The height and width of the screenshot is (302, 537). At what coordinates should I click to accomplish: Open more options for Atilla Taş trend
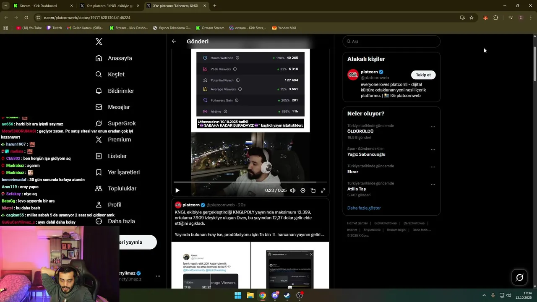(433, 184)
